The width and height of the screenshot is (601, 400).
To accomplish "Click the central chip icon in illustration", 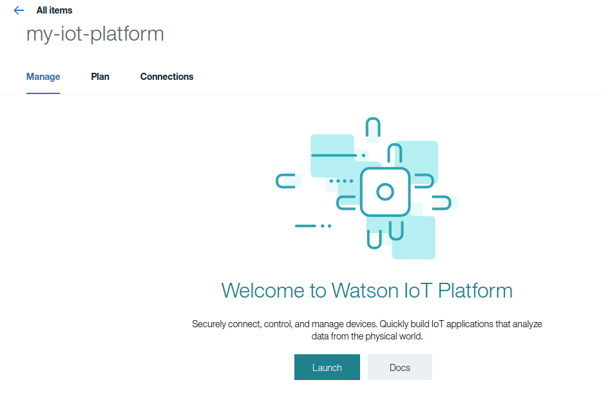I will (385, 191).
